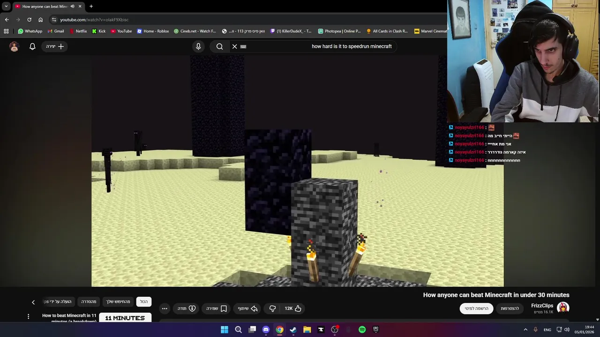Switch ENG keyboard language in tray

tap(547, 330)
